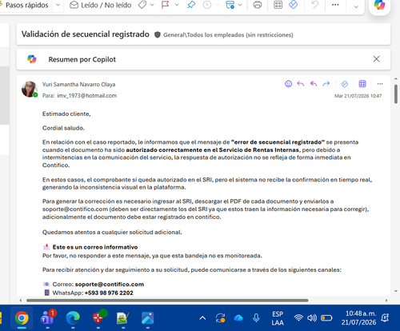
Task: Print the email using the printer icon
Action: click(258, 5)
